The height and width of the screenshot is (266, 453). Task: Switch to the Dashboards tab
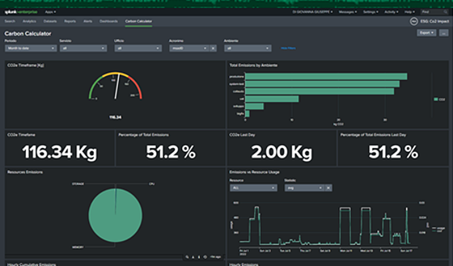coord(108,21)
